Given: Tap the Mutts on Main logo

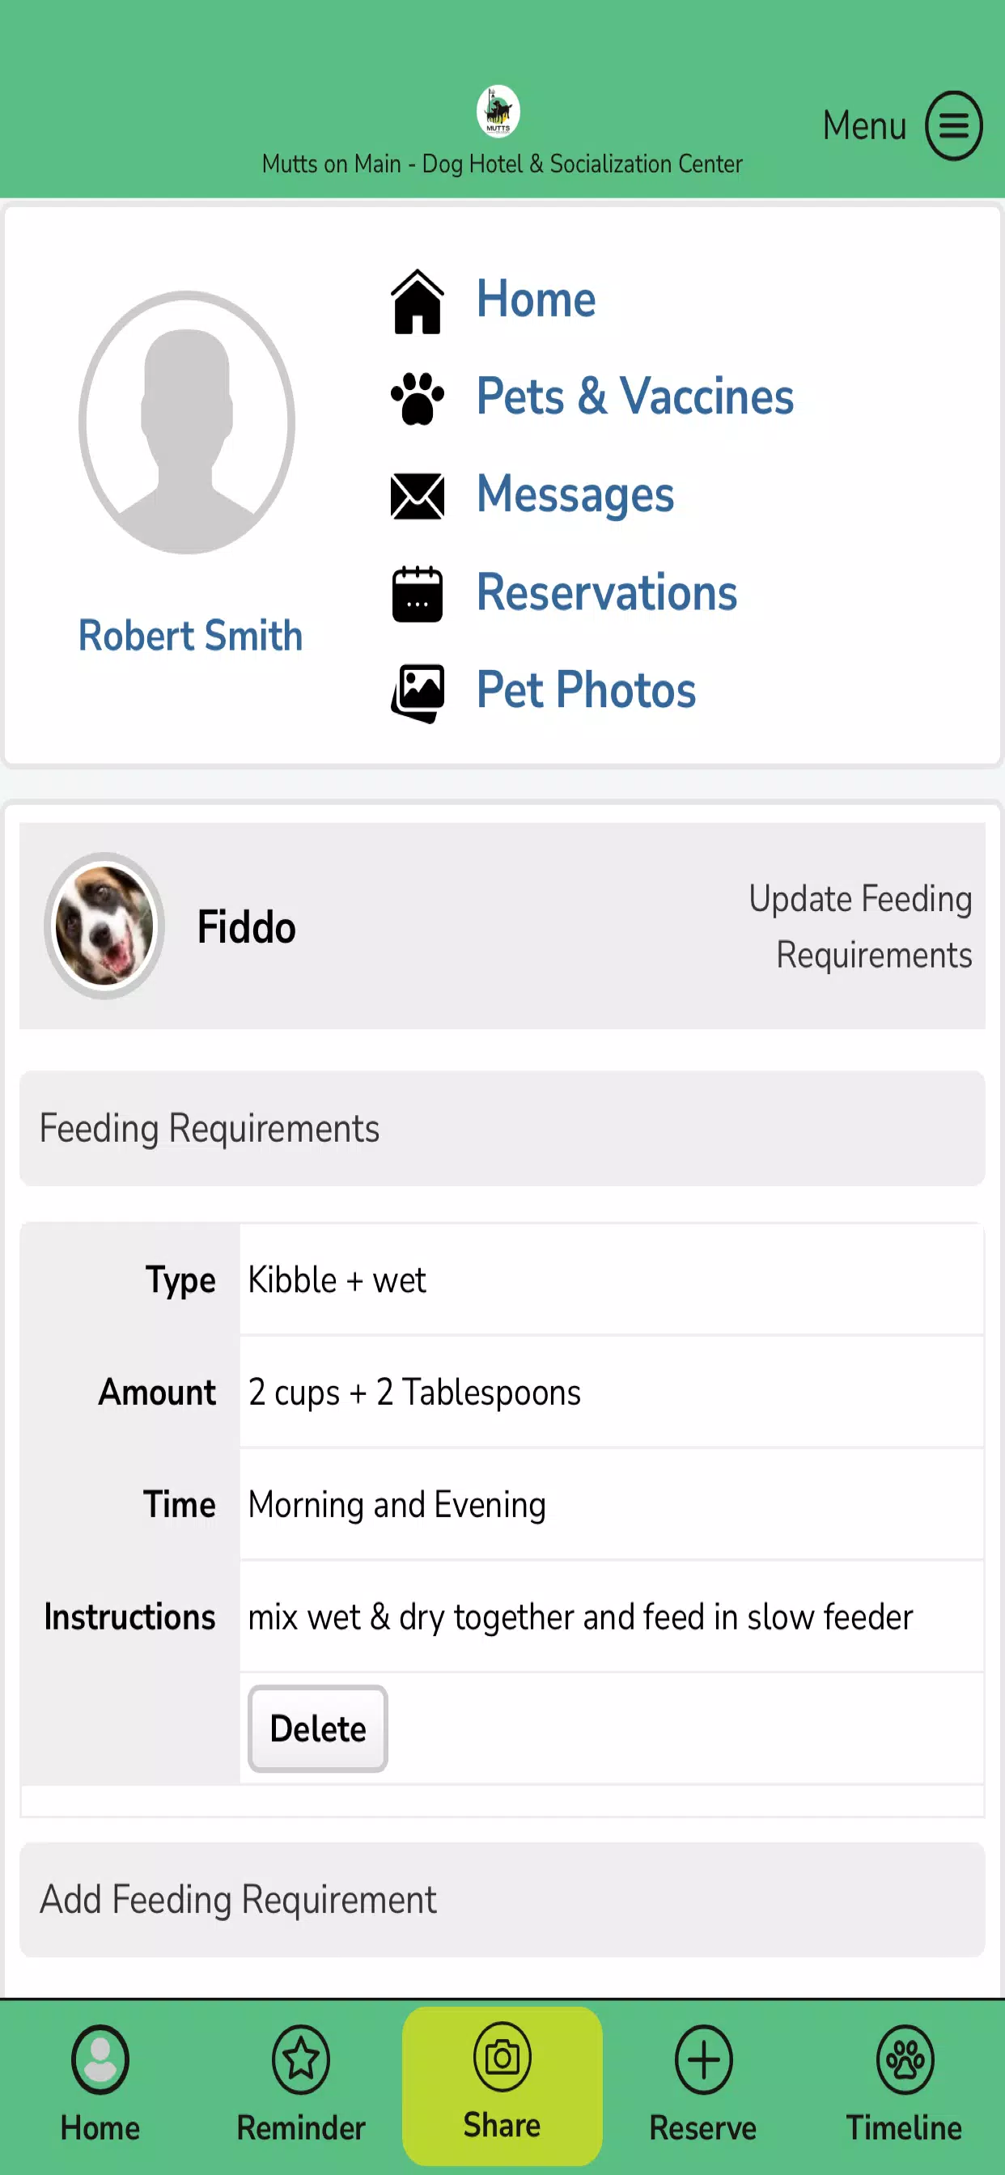Looking at the screenshot, I should [x=498, y=112].
